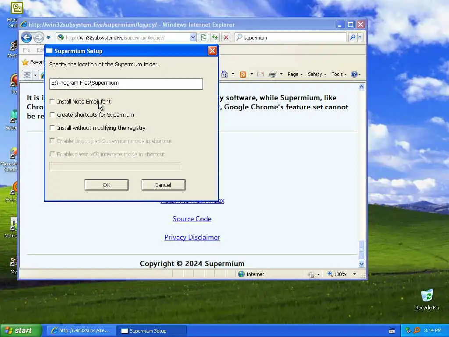This screenshot has height=337, width=449.
Task: Click the RSS feeds icon
Action: [243, 75]
